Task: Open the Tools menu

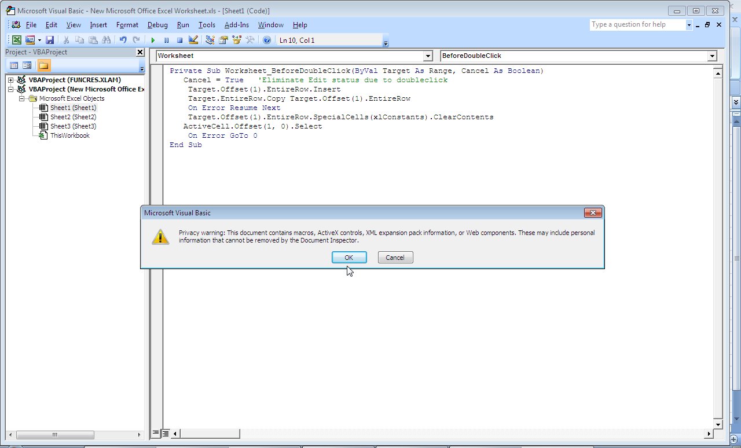Action: click(x=207, y=25)
